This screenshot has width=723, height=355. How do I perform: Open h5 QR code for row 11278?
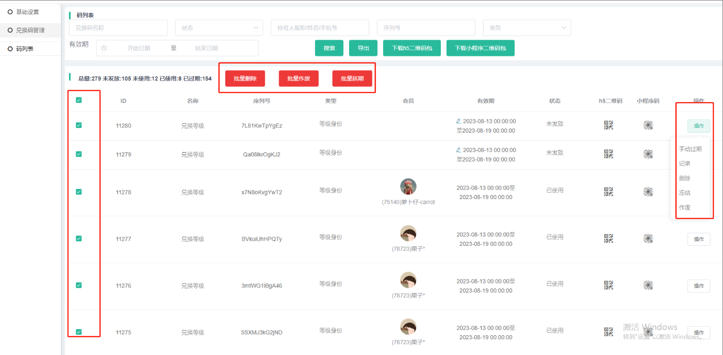point(609,192)
